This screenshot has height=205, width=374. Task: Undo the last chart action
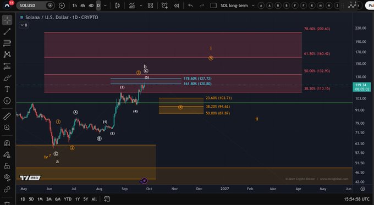pyautogui.click(x=190, y=5)
